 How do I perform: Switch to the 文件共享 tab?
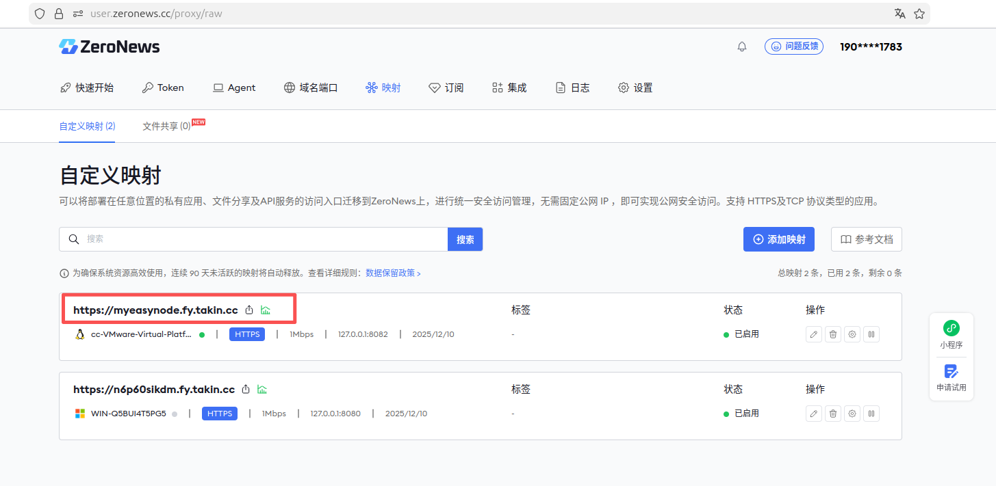click(166, 126)
